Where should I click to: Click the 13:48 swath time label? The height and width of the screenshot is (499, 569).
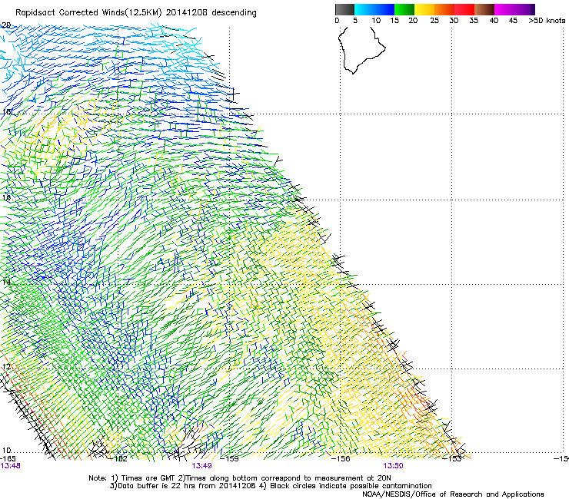click(10, 466)
